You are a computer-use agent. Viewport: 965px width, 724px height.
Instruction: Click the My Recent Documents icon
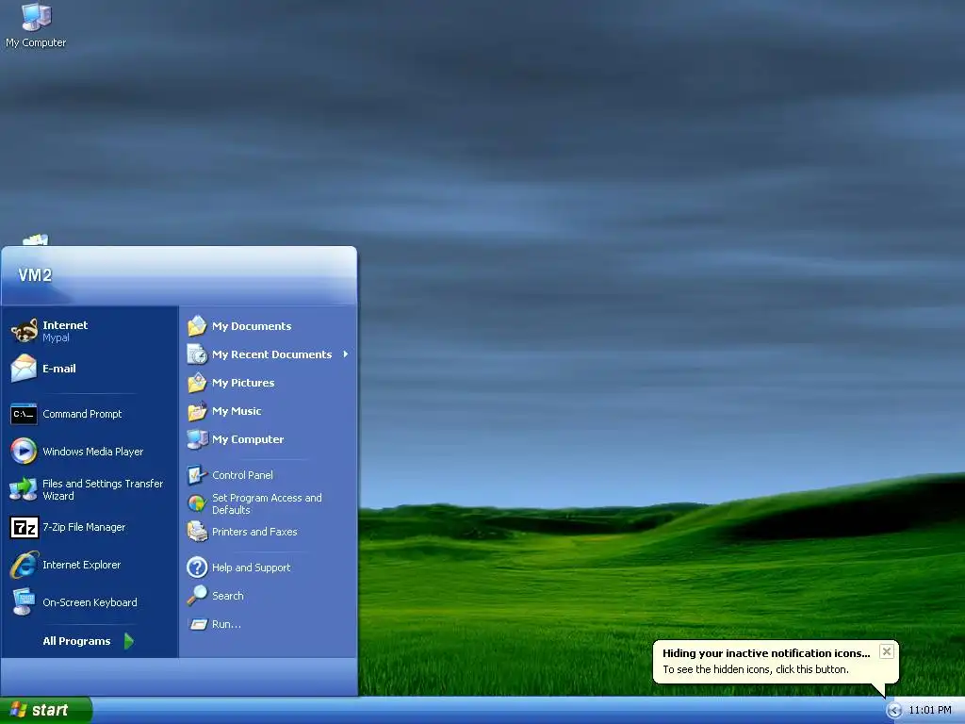[197, 354]
